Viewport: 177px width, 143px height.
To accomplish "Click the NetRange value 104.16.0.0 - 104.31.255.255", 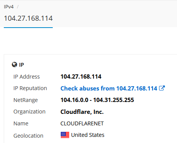I will (x=97, y=100).
